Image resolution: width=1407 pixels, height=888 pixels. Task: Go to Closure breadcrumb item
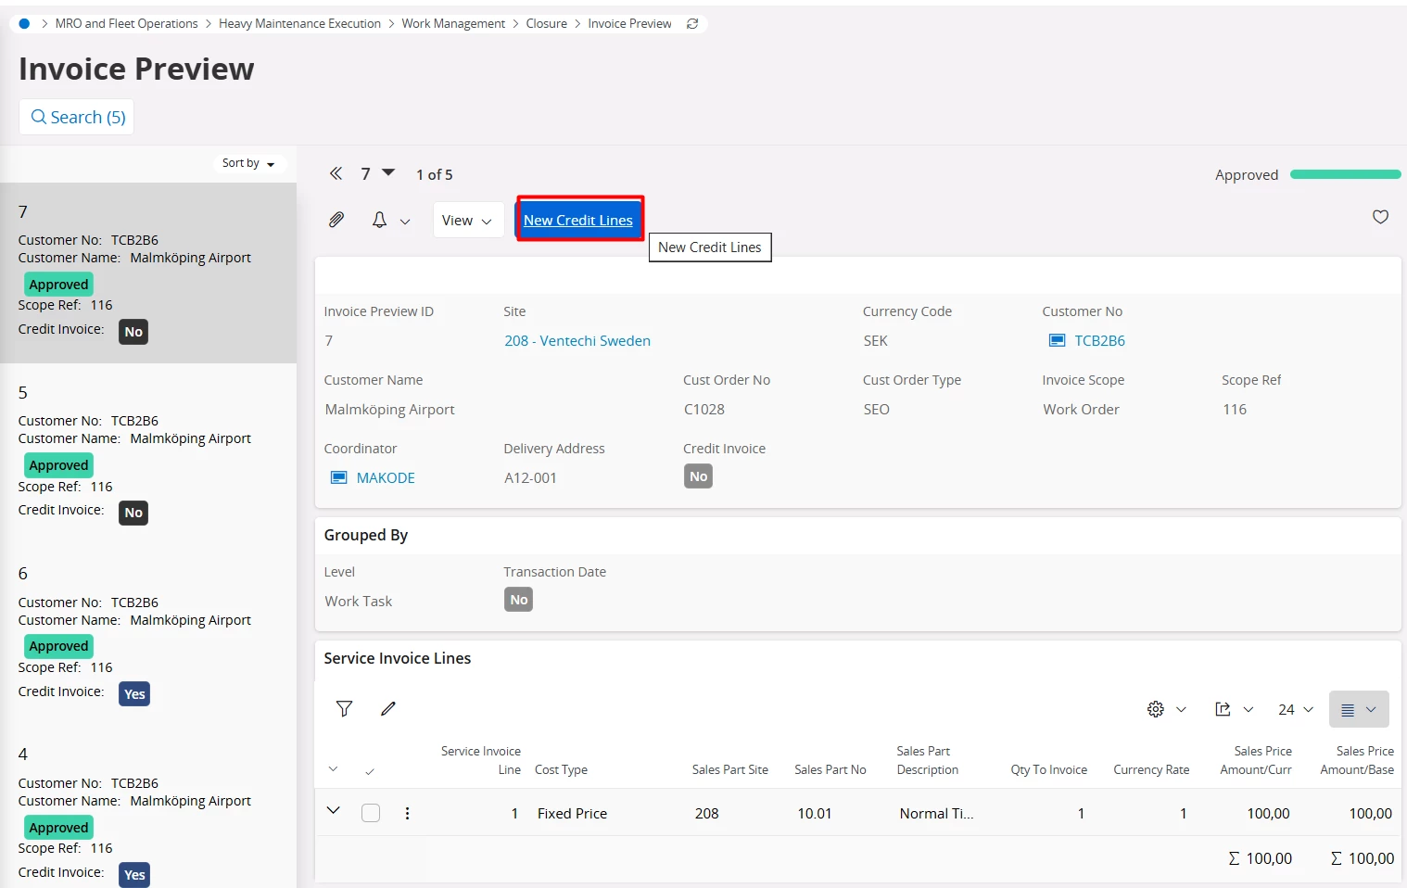coord(546,23)
